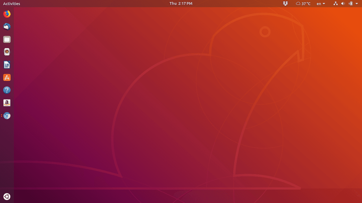Open the Files manager in dock
Screen dimensions: 362x203
pos(7,39)
